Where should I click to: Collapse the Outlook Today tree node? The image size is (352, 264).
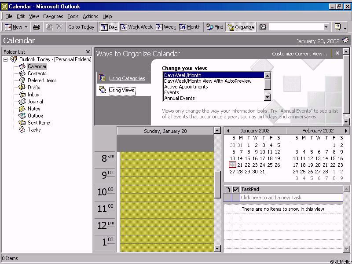click(6, 59)
